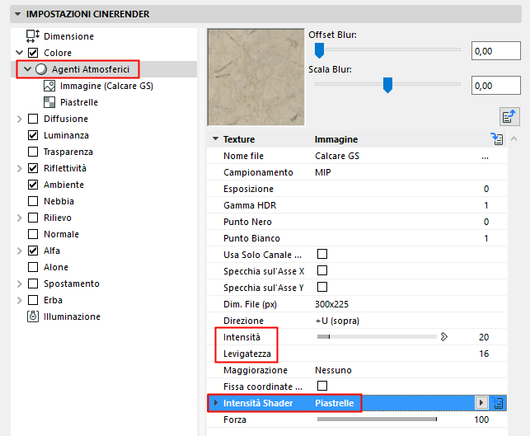Viewport: 530px width, 436px height.
Task: Enable the Alone checkbox
Action: click(x=33, y=267)
